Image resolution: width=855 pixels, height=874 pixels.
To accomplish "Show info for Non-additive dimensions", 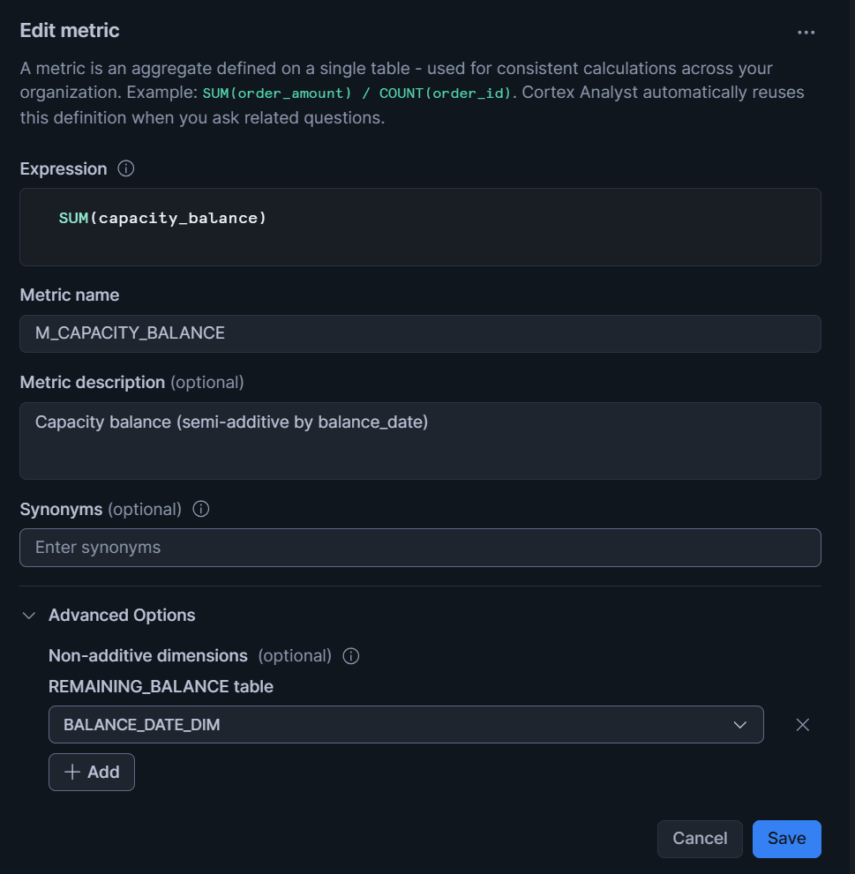I will click(x=351, y=656).
